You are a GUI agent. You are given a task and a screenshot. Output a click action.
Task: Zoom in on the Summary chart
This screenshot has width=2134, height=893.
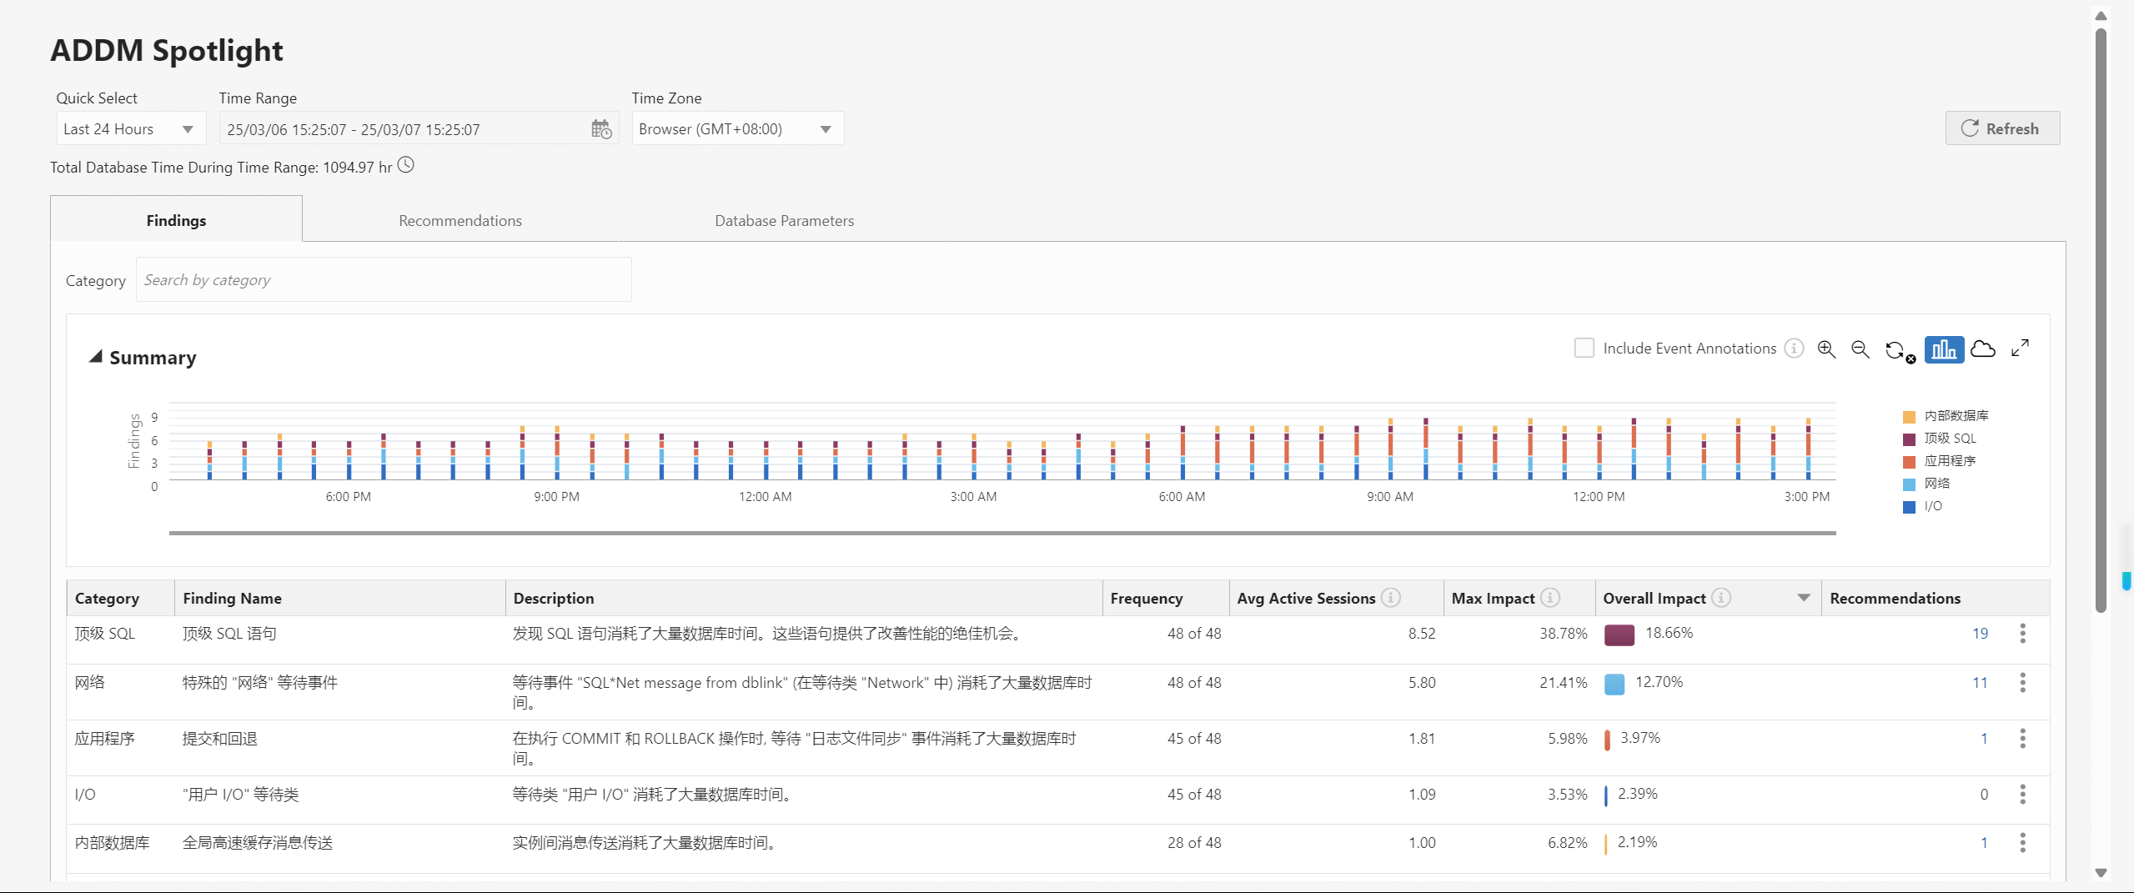pyautogui.click(x=1826, y=349)
